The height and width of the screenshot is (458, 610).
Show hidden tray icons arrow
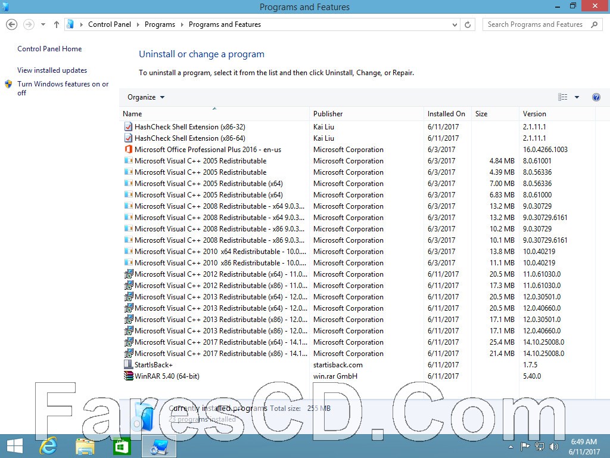click(x=511, y=447)
